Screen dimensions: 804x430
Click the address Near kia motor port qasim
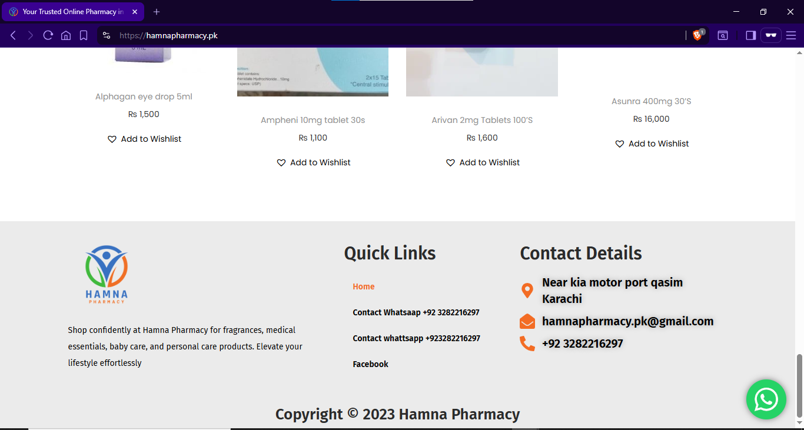coord(612,291)
